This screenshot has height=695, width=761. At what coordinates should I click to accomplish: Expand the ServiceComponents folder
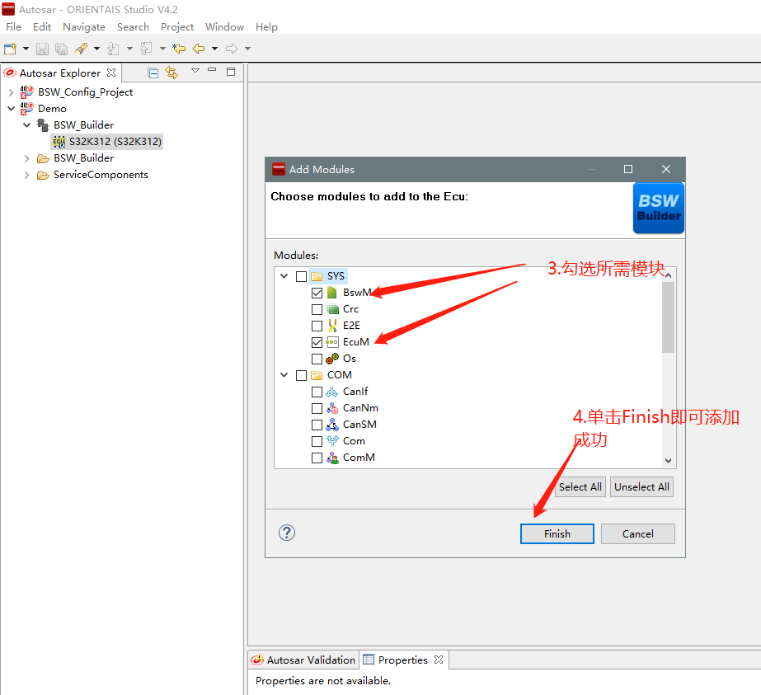27,175
